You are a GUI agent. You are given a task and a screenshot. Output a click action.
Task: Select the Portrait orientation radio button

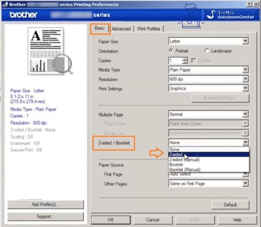[171, 51]
